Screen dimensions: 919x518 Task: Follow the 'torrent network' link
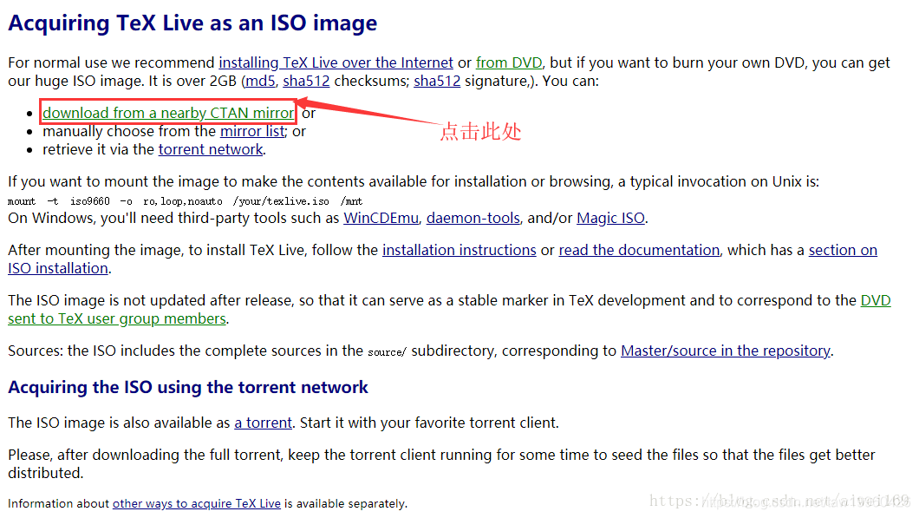pyautogui.click(x=211, y=149)
